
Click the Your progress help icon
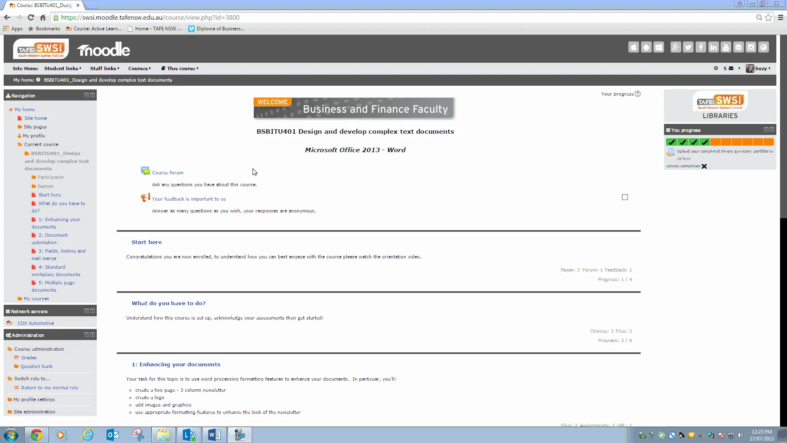pos(637,94)
